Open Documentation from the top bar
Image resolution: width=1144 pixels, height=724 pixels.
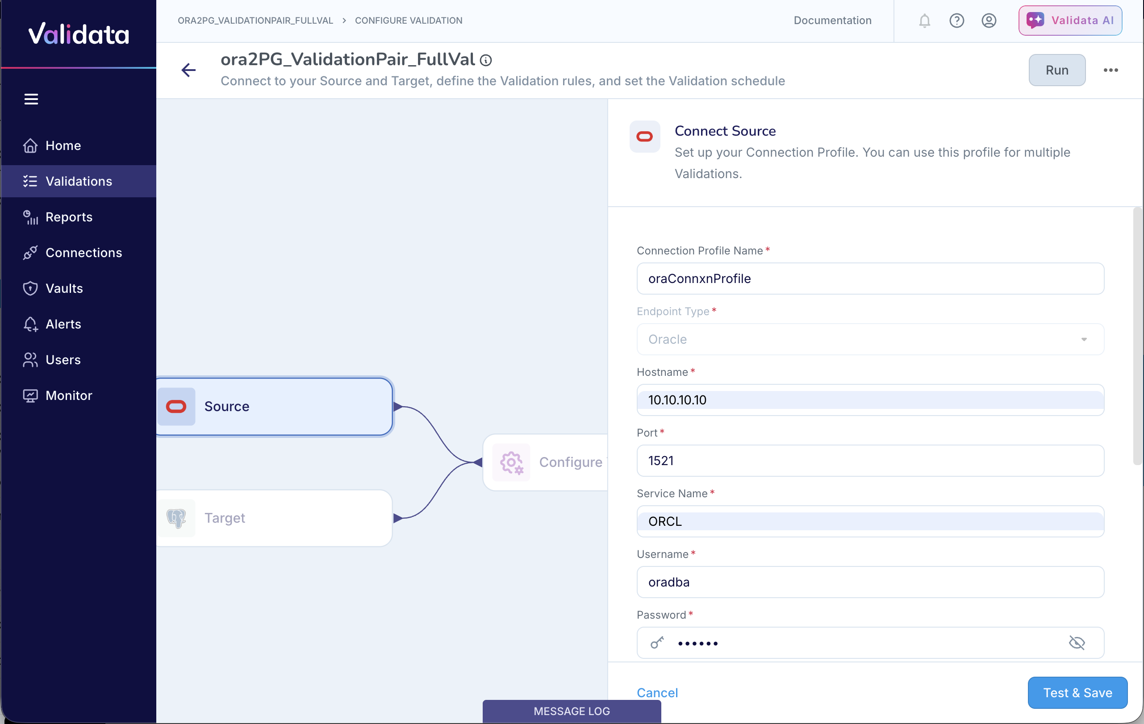(x=832, y=21)
